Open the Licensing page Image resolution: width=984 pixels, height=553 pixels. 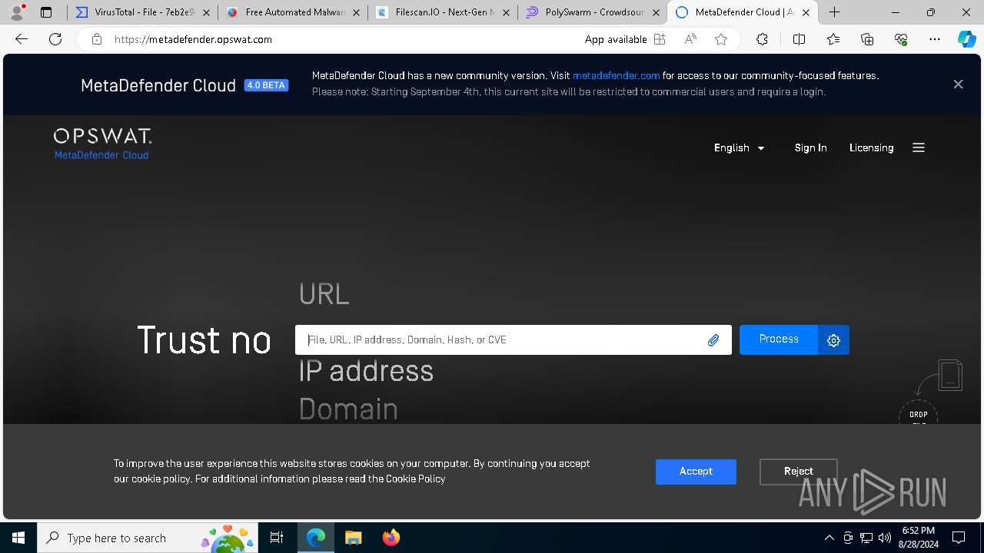click(x=871, y=148)
